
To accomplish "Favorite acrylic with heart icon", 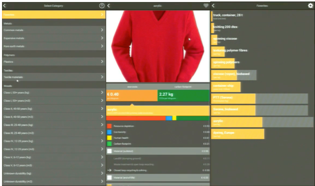I will [206, 5].
